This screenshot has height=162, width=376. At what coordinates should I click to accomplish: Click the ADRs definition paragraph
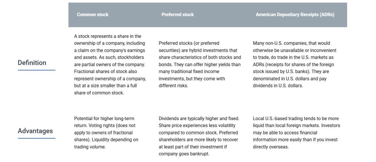[295, 64]
